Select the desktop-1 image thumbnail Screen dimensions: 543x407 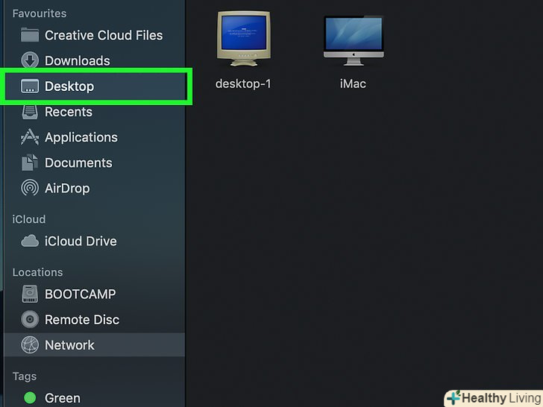click(x=243, y=40)
